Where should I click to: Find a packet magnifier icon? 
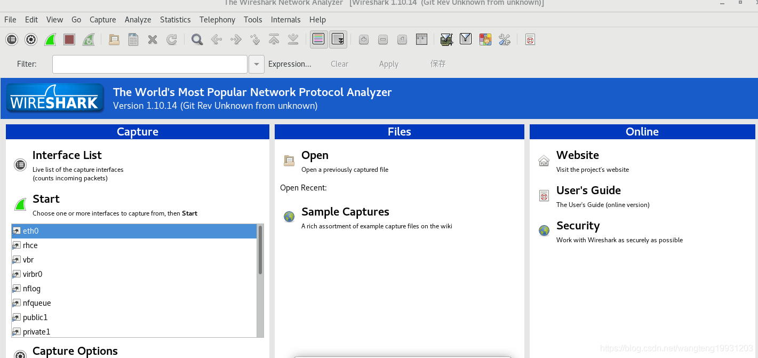(x=197, y=39)
